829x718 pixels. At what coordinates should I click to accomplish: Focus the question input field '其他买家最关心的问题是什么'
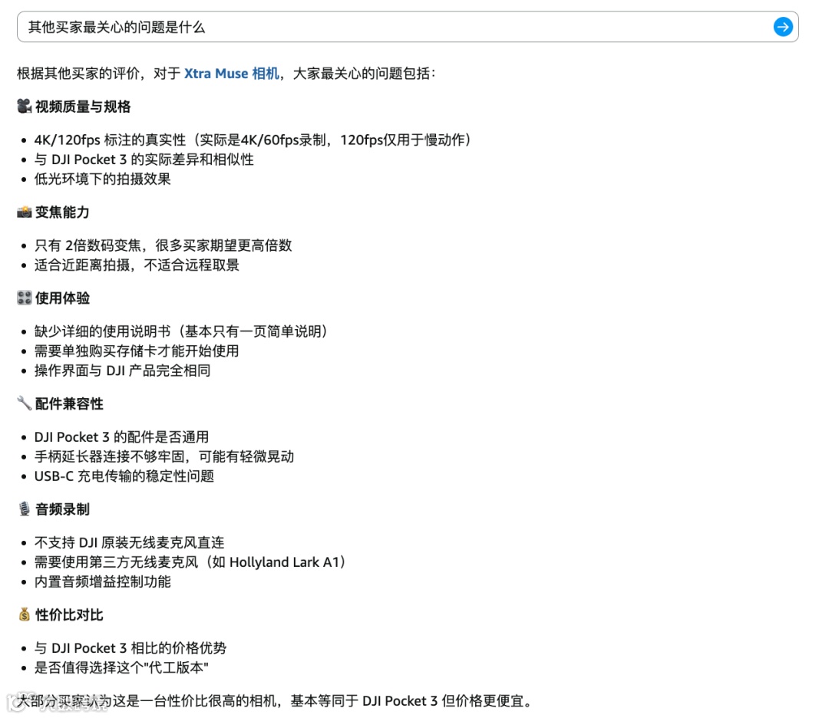pyautogui.click(x=407, y=26)
